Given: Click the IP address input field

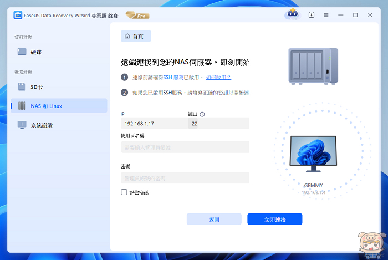Looking at the screenshot, I should [x=153, y=124].
